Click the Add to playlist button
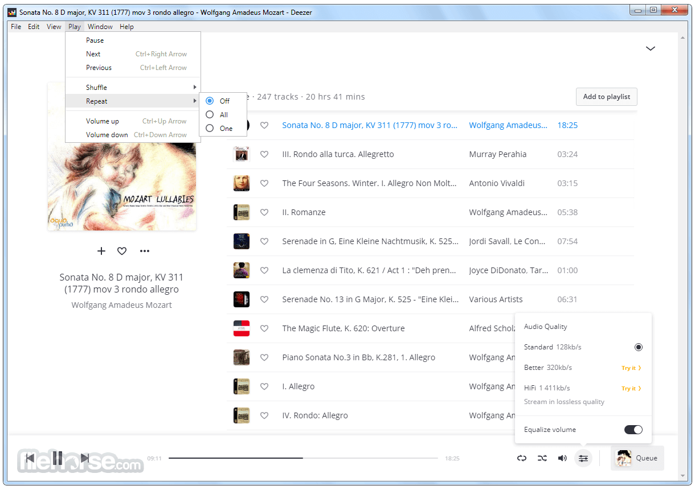The image size is (695, 490). (x=607, y=97)
